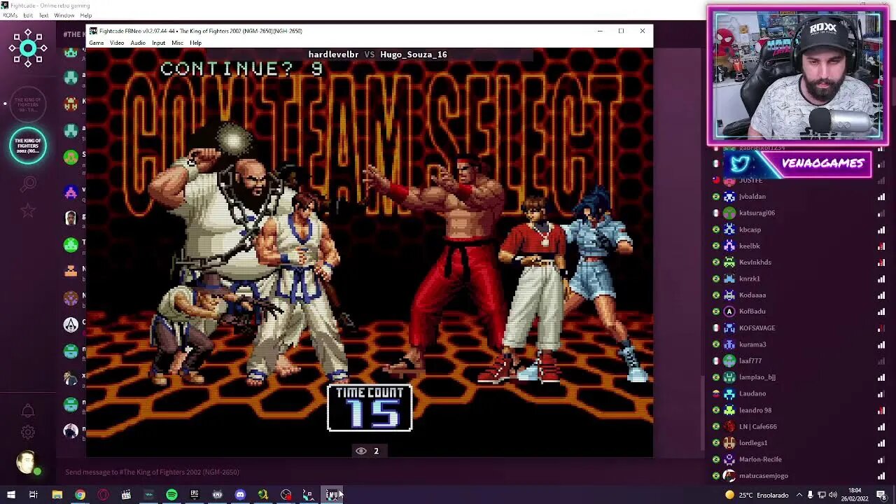Open Input menu in FBNeo window
Screen dimensions: 896x504
point(159,43)
